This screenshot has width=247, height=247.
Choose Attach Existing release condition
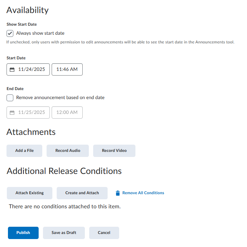coord(30,193)
